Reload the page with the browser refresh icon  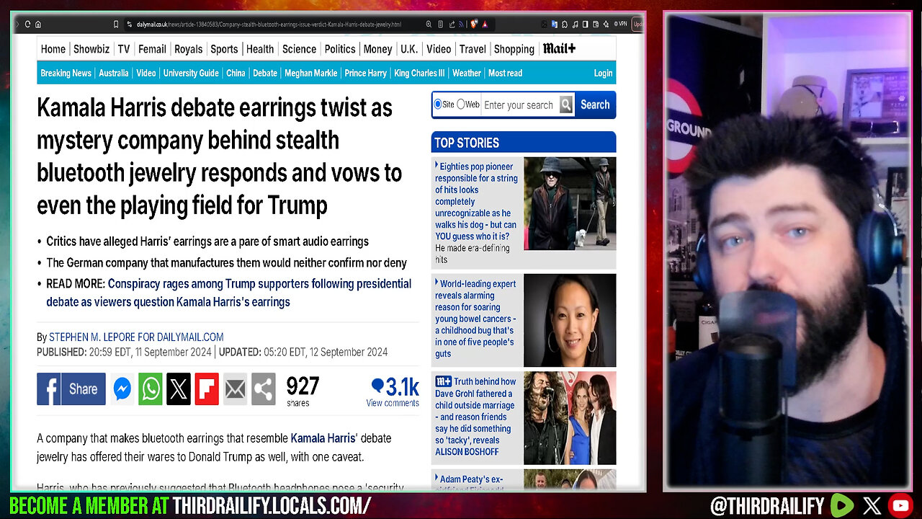(28, 24)
